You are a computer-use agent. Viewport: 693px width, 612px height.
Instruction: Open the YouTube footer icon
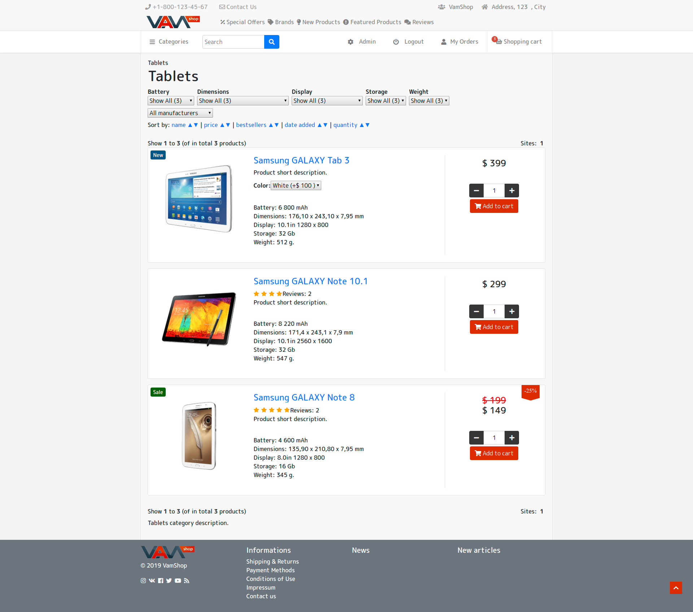point(178,581)
